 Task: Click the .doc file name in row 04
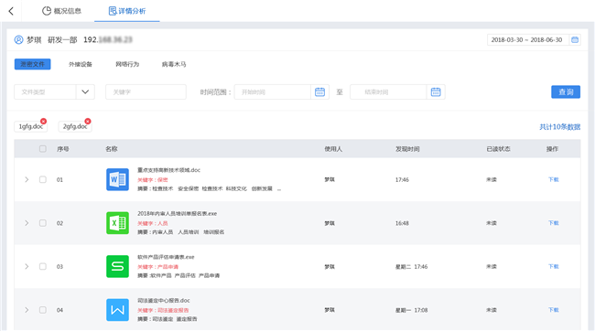[164, 300]
